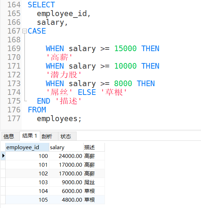Viewport: 201px width, 208px height.
Task: Select the 屌丝 description cell
Action: pyautogui.click(x=94, y=182)
